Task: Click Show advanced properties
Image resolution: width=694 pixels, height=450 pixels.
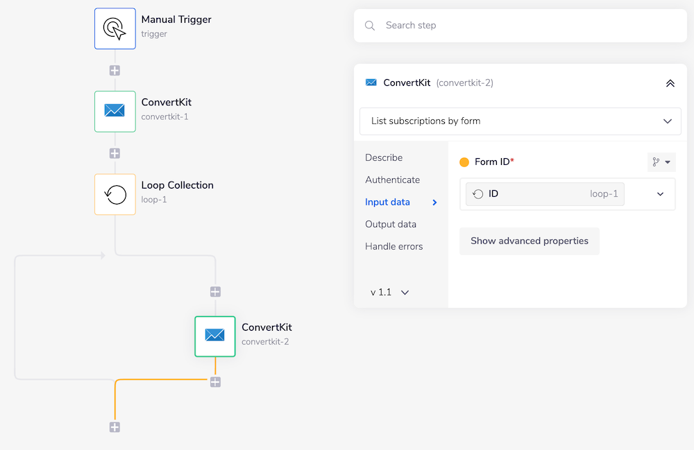Action: (x=529, y=241)
